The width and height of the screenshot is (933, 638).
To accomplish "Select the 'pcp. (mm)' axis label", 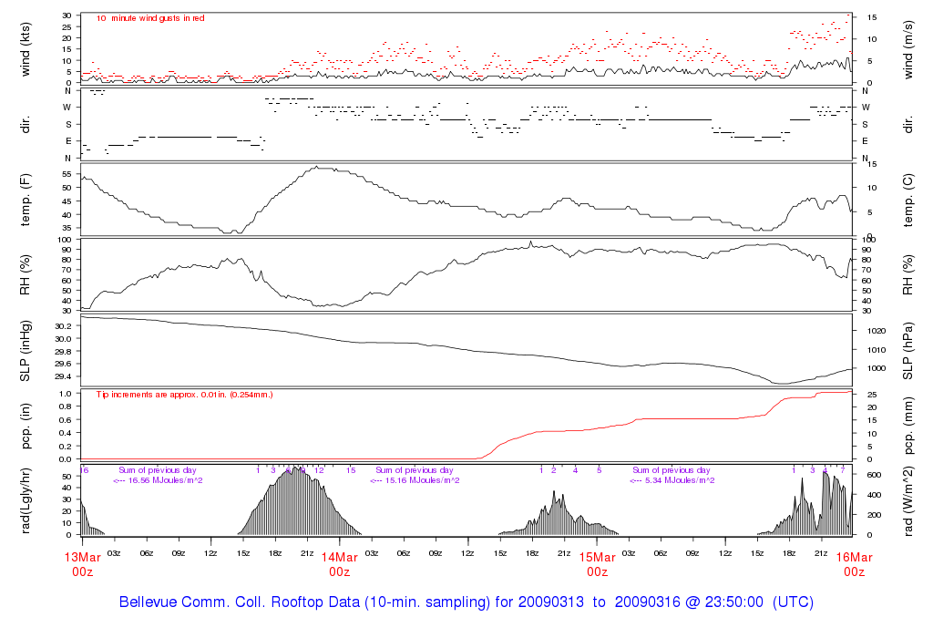I will pos(908,426).
